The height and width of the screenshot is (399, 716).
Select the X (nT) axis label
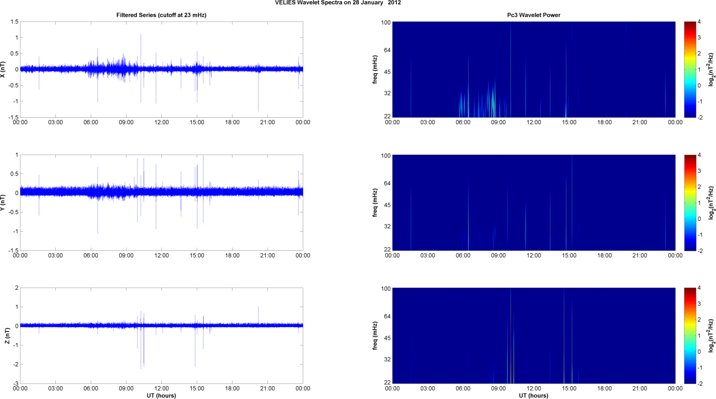click(x=3, y=69)
